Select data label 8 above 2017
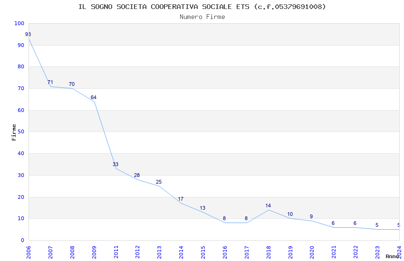The height and width of the screenshot is (261, 404). pos(246,218)
